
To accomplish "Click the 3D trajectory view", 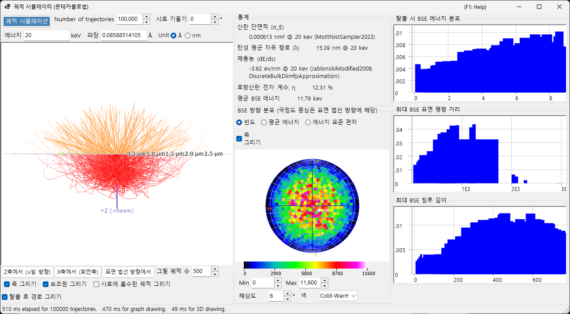I will pos(117,154).
